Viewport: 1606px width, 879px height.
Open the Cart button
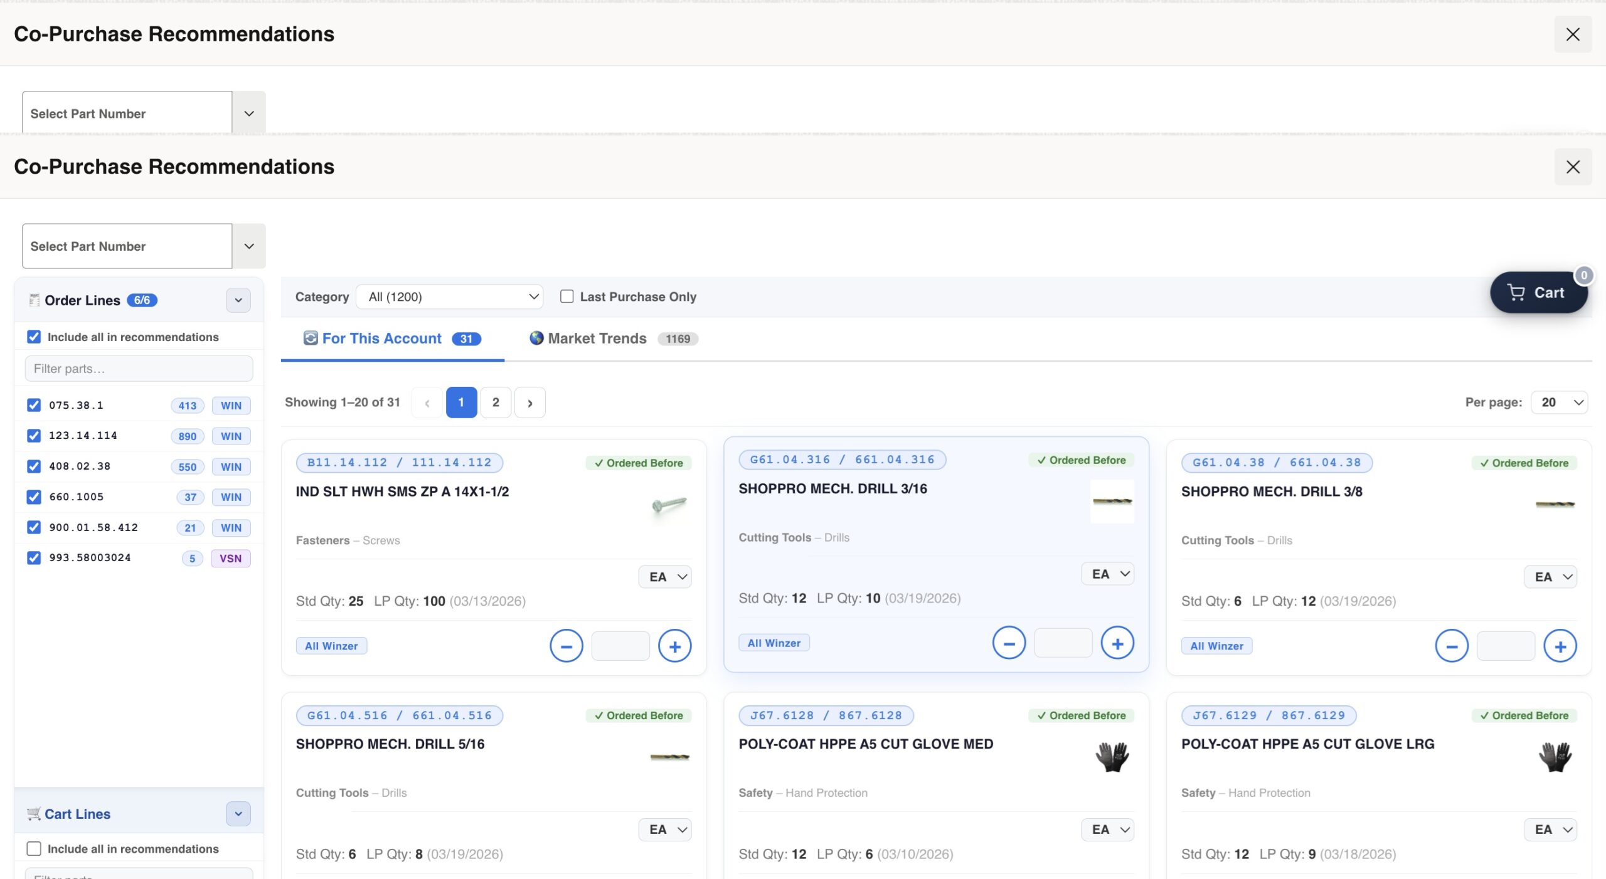(x=1538, y=293)
